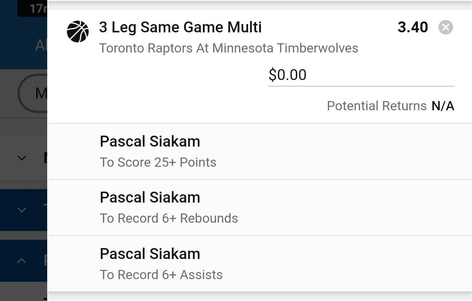
Task: Expand the gray market row down chevron
Action: [21, 158]
